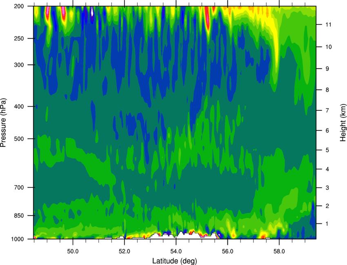Screen dimensions: 347x265
Task: Select the 500 pressure tick label
Action: click(19, 139)
